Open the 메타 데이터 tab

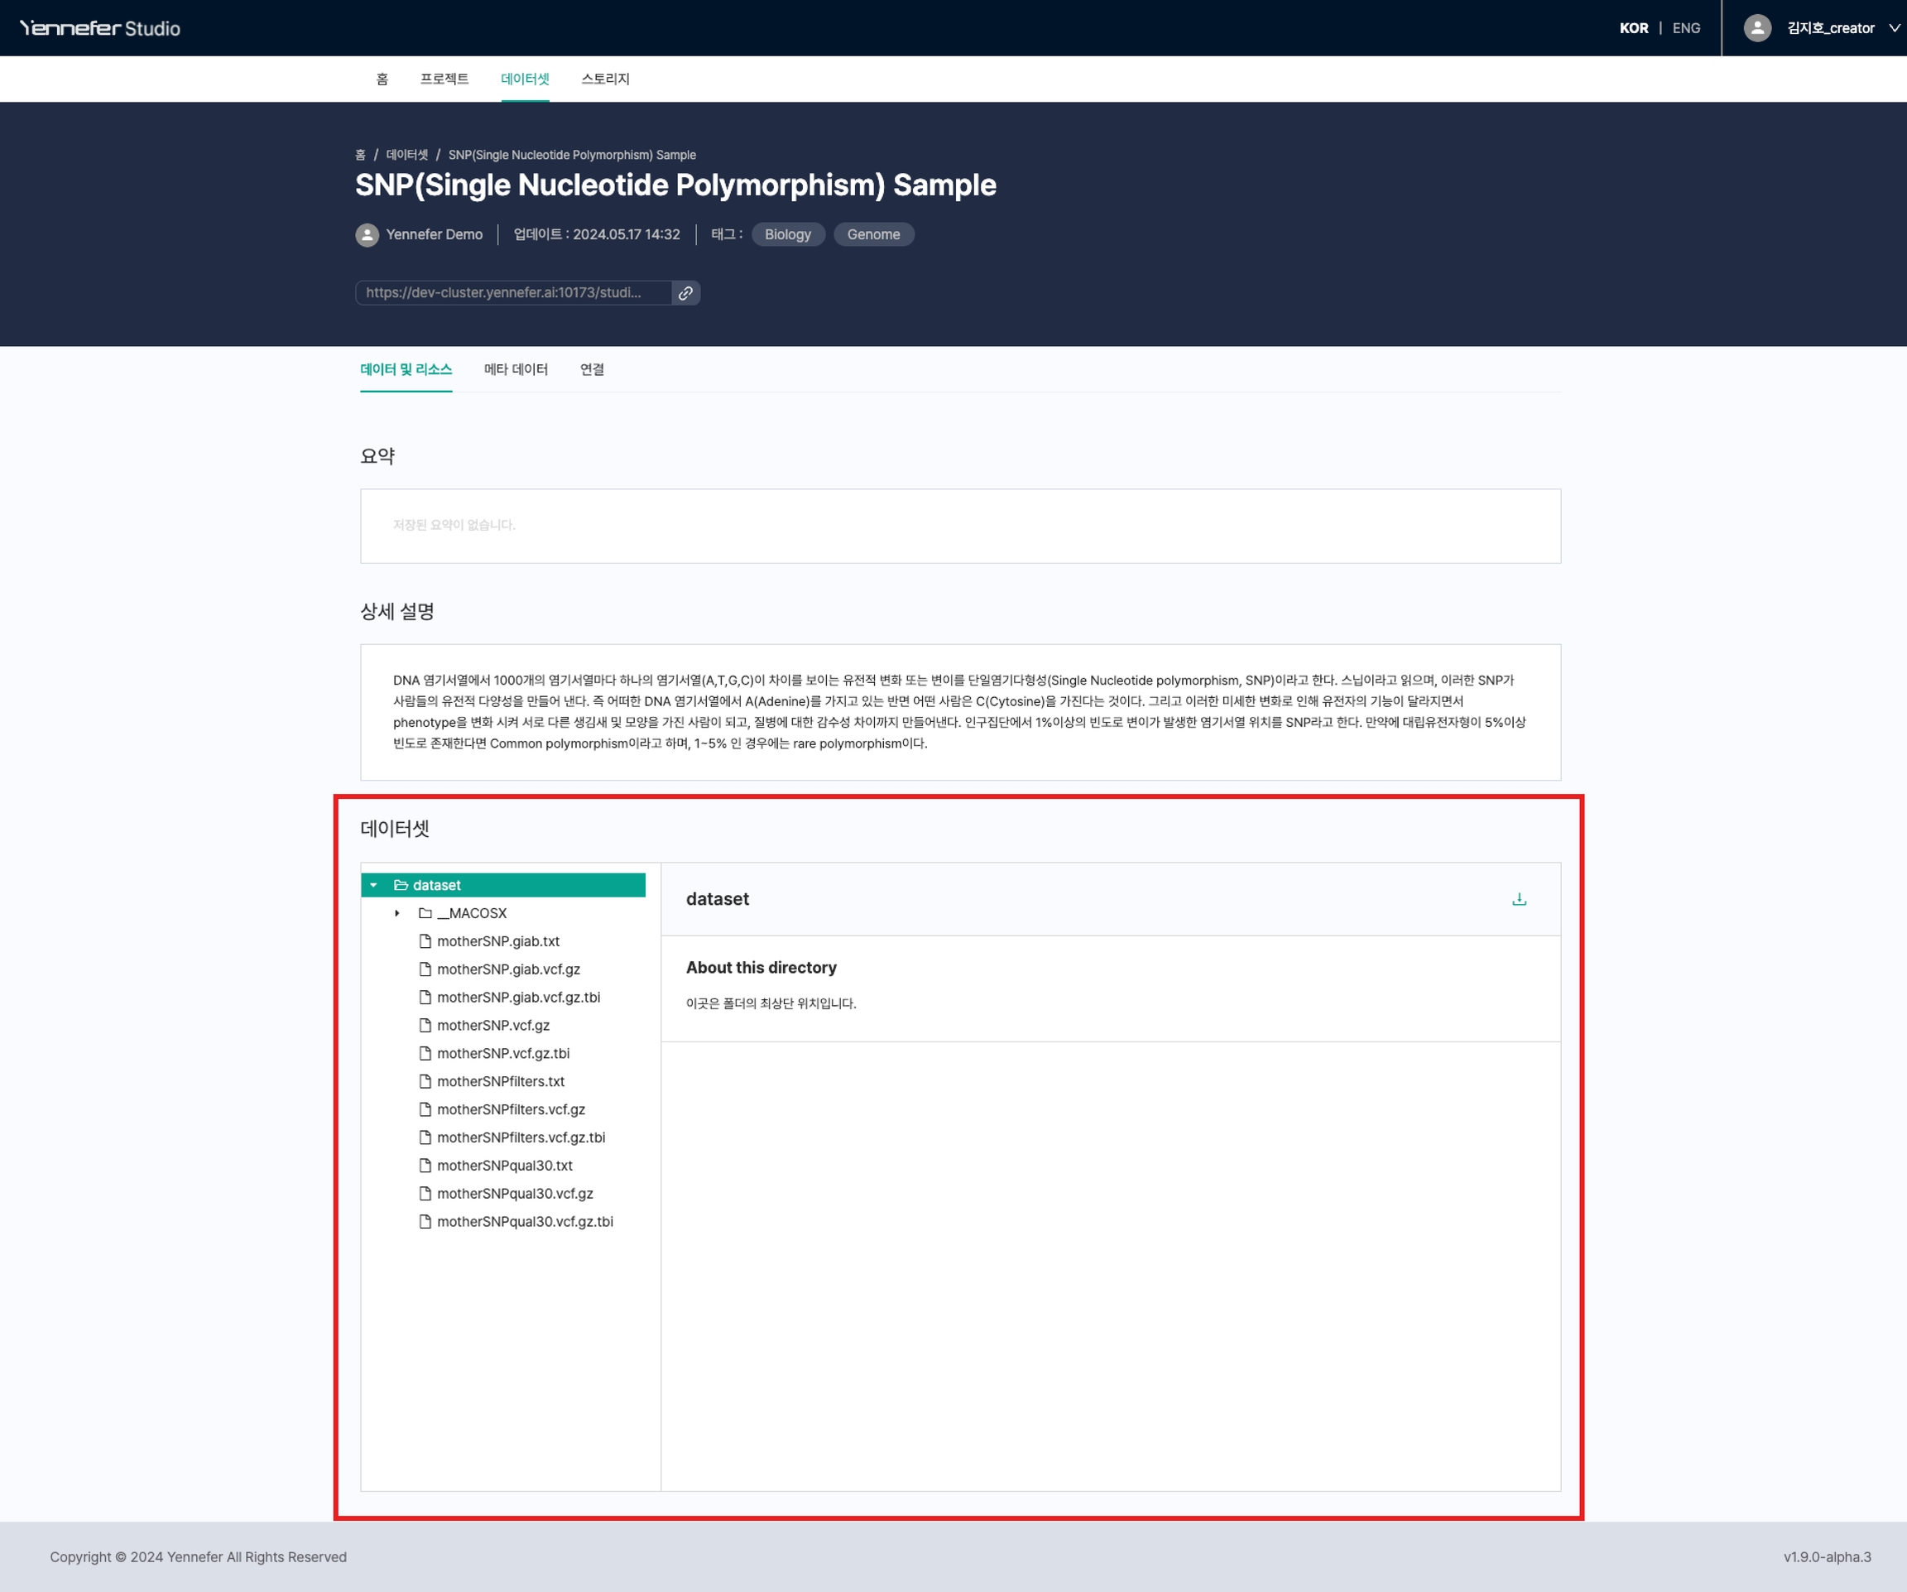(516, 368)
